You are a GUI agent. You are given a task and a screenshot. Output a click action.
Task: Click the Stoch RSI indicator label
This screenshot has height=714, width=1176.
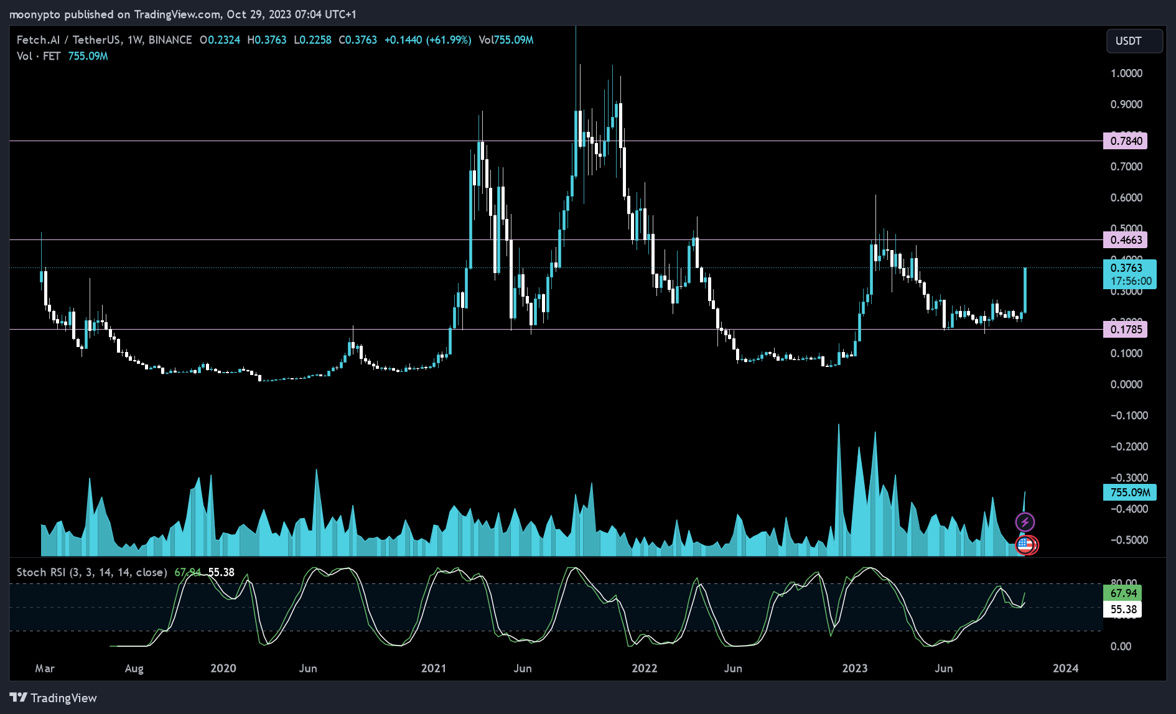[x=91, y=572]
